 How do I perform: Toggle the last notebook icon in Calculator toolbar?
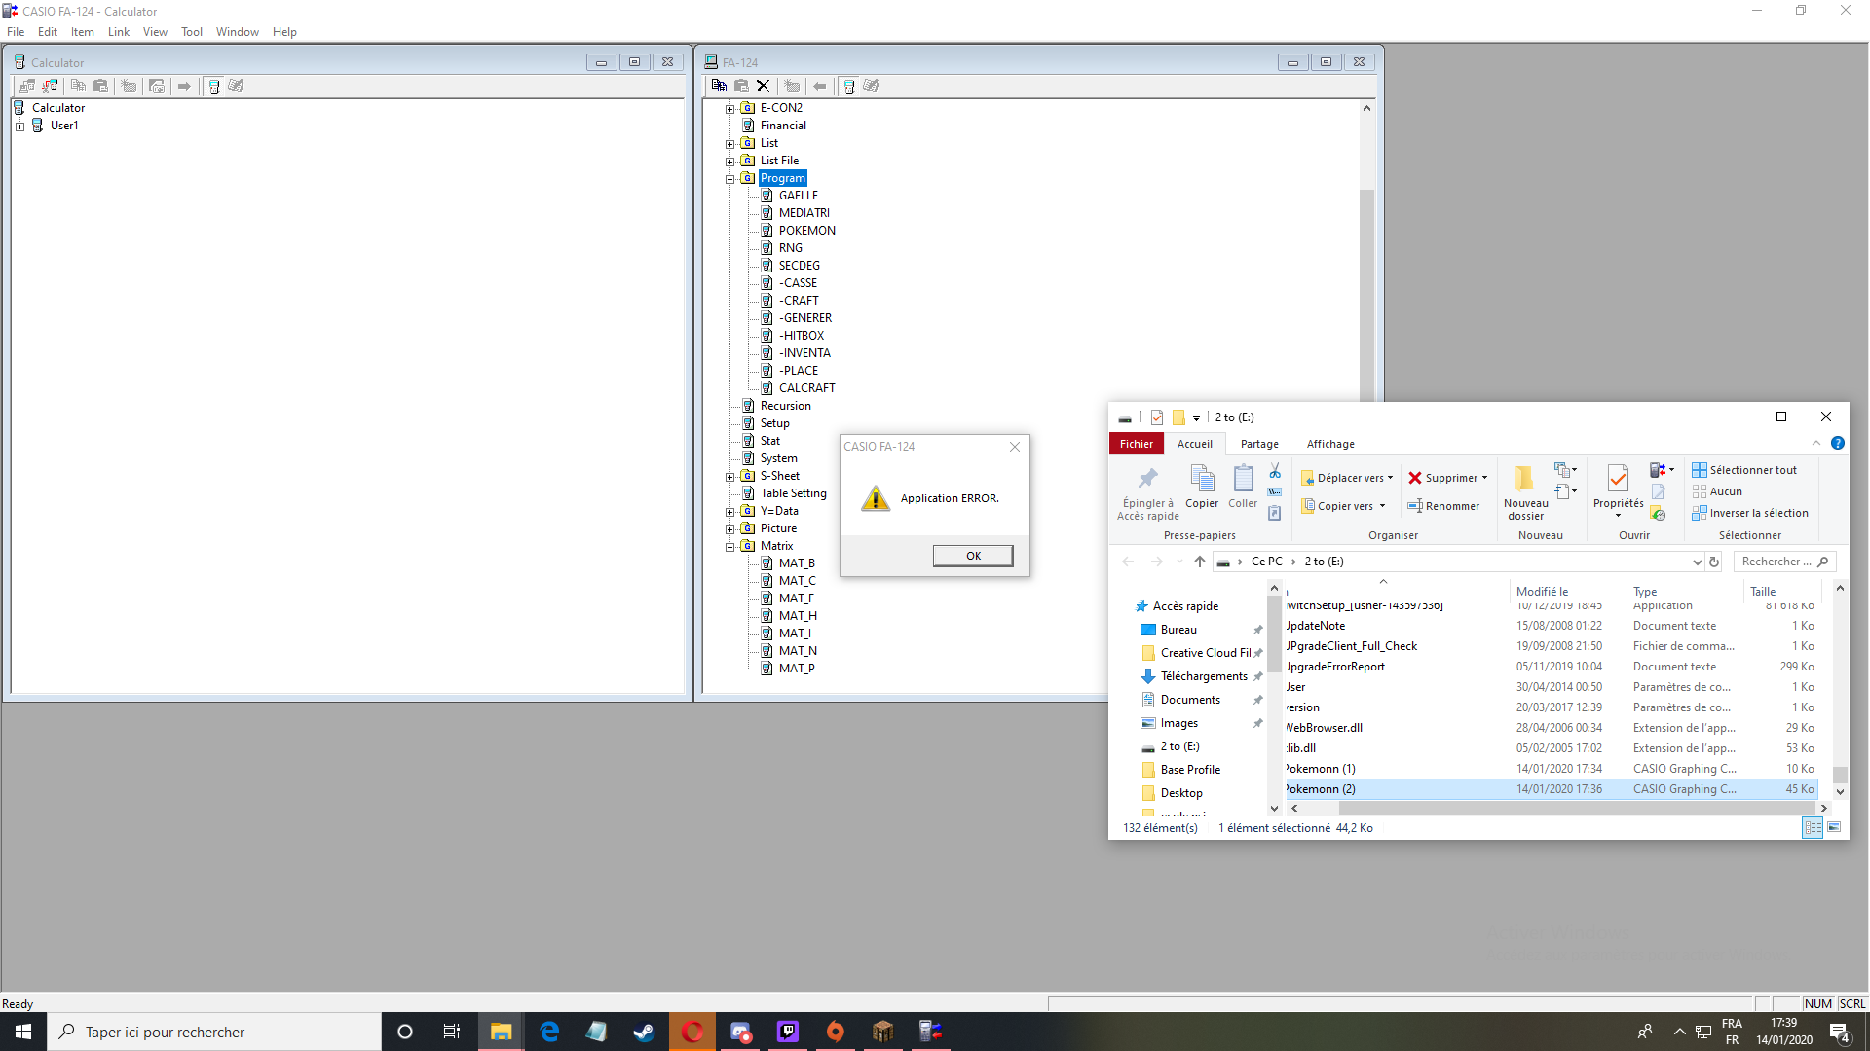click(x=236, y=86)
